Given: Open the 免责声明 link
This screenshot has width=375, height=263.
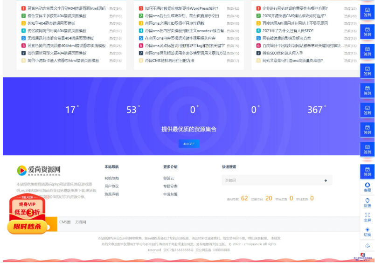Looking at the screenshot, I should [x=111, y=194].
